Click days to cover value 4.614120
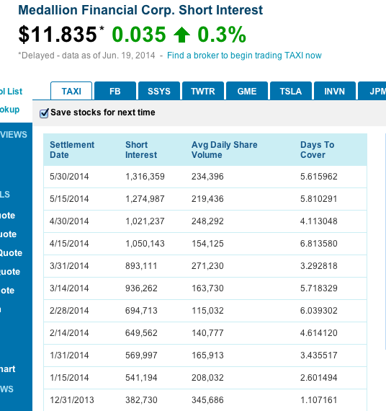This screenshot has width=386, height=411. (x=319, y=333)
